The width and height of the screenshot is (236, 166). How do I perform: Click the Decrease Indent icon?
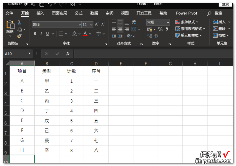[114, 36]
